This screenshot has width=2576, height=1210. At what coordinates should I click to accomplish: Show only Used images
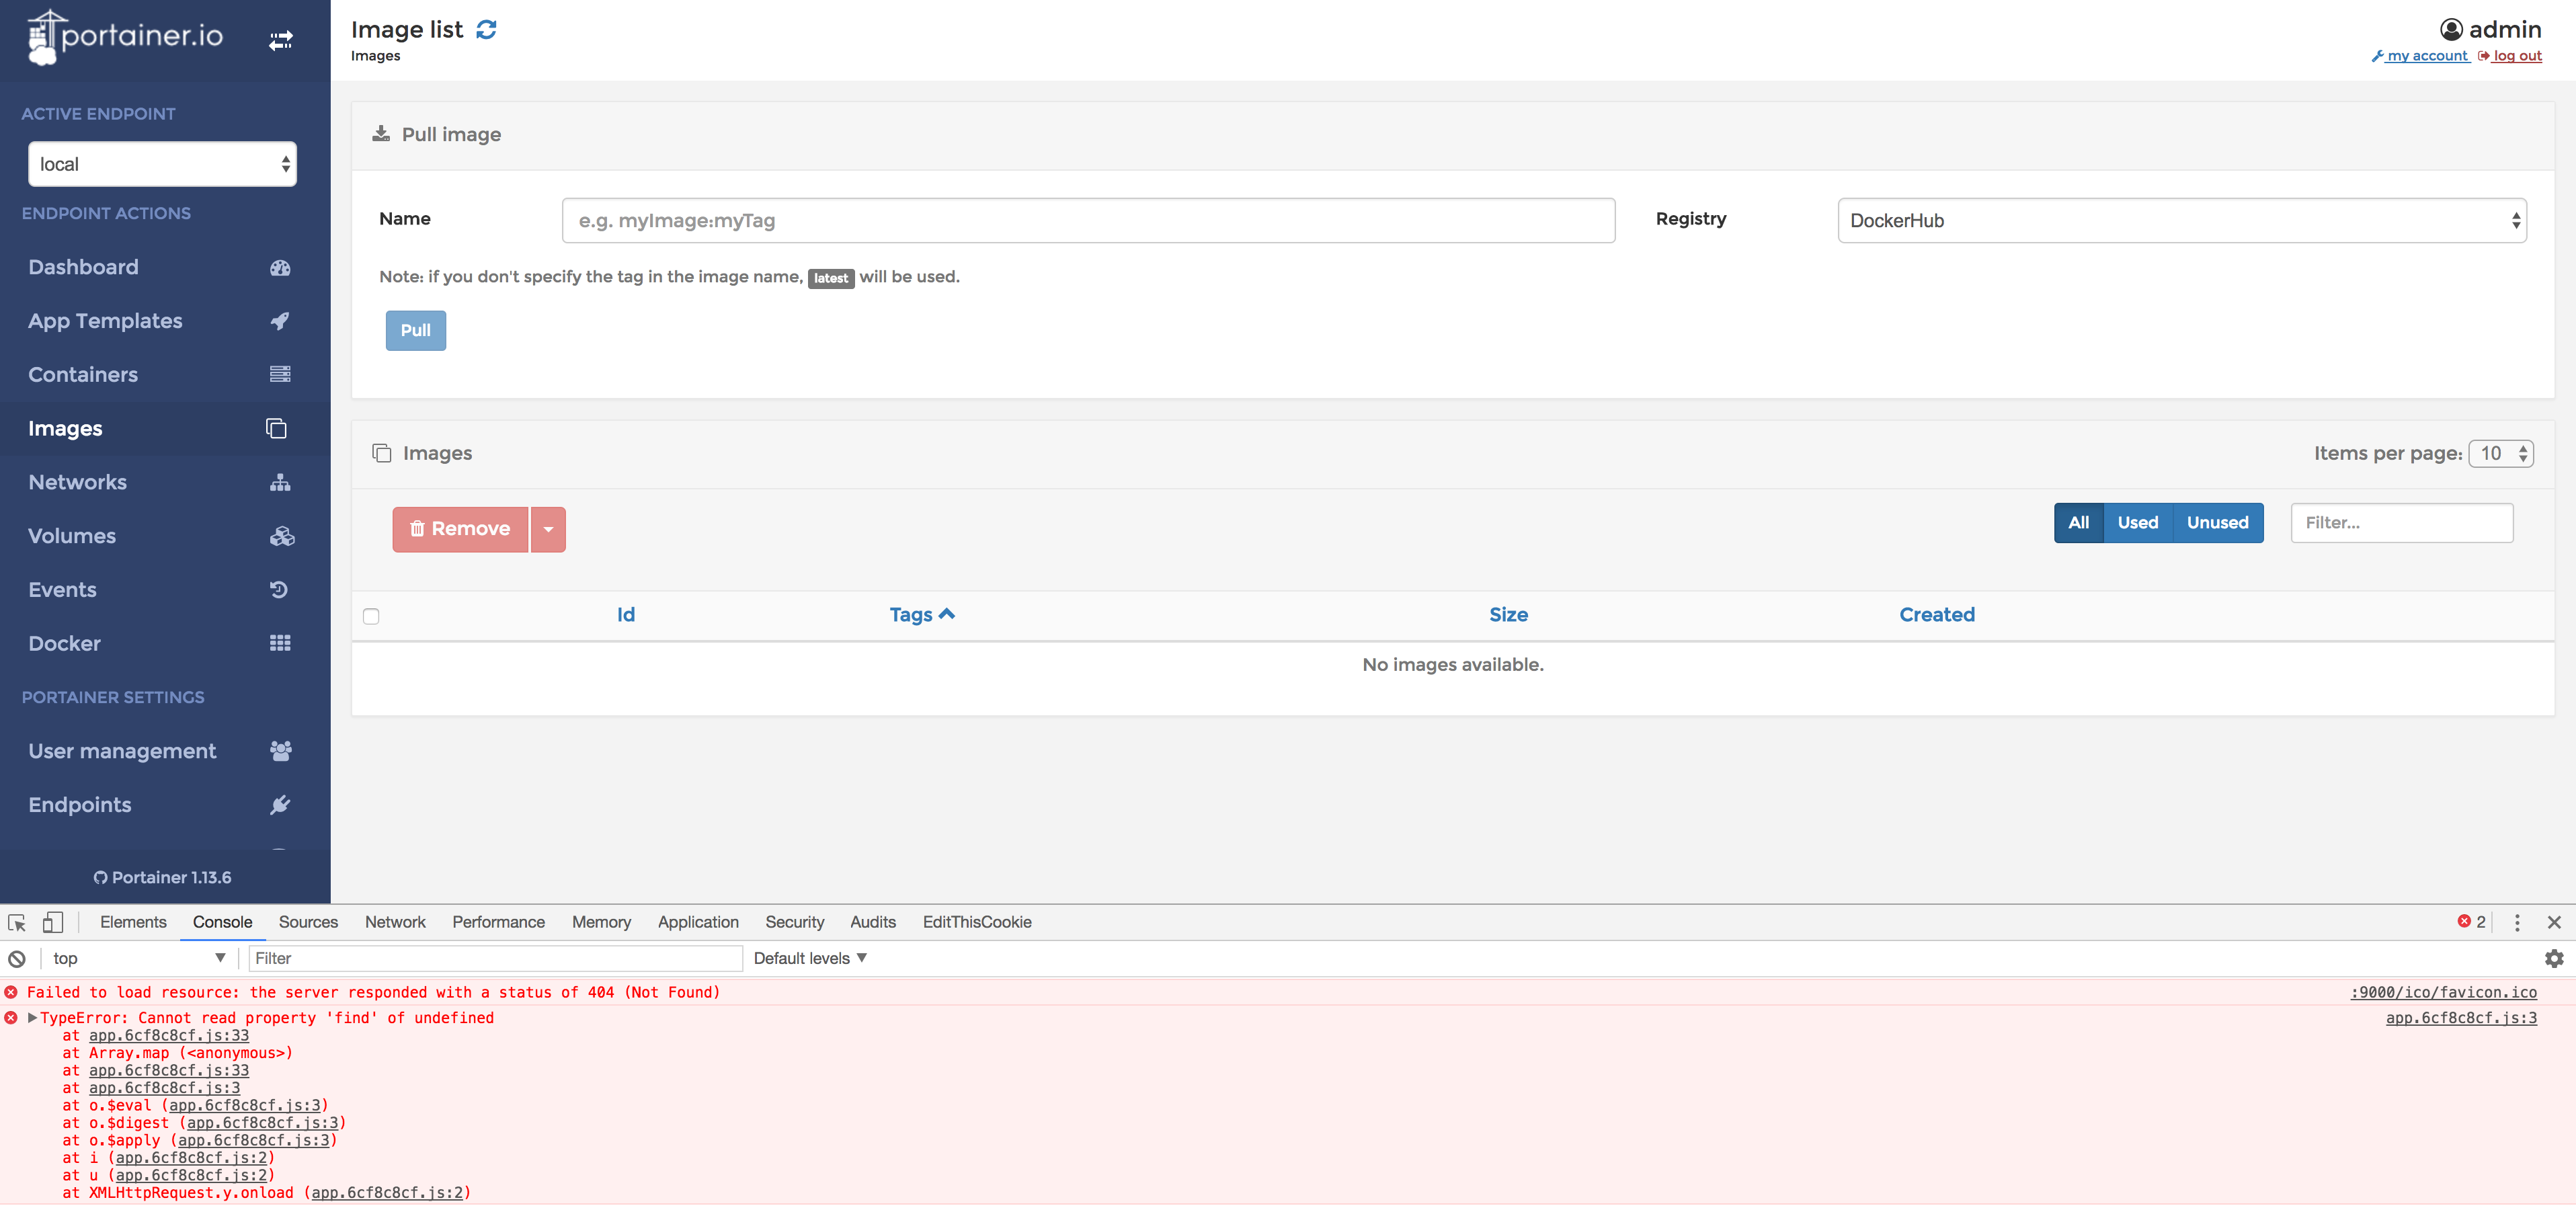(x=2138, y=523)
